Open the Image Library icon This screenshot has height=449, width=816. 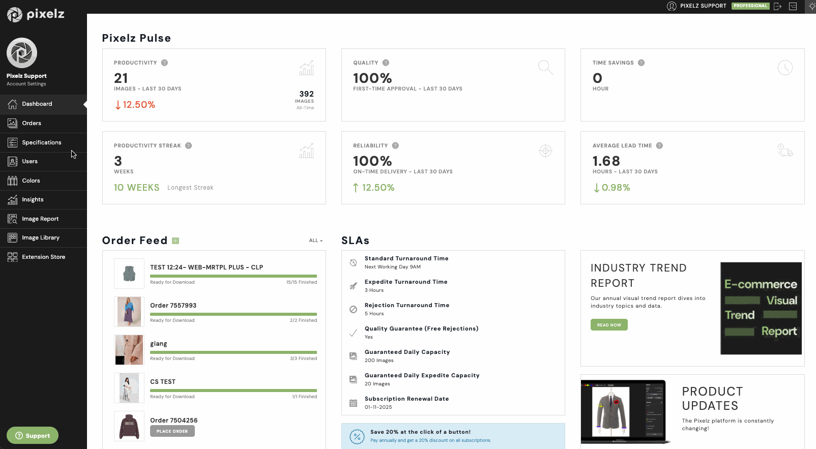(13, 237)
